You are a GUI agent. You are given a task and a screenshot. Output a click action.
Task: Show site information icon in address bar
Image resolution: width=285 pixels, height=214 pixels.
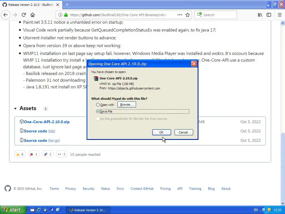pyautogui.click(x=60, y=15)
